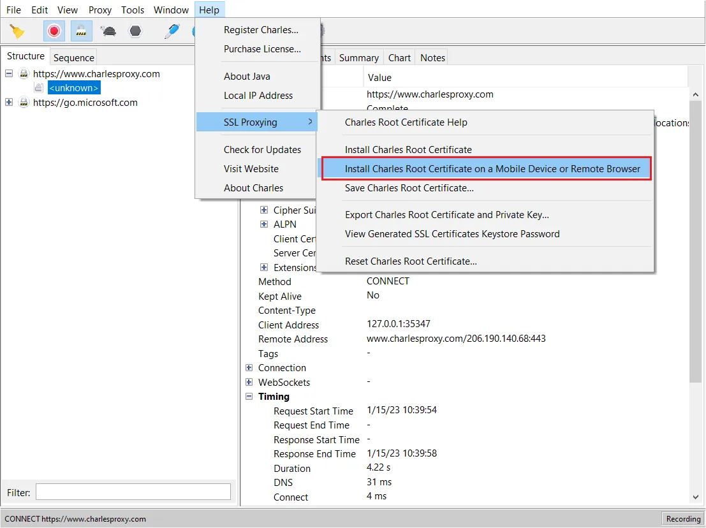Toggle the red Record button in the toolbar
The height and width of the screenshot is (528, 706).
(x=54, y=31)
